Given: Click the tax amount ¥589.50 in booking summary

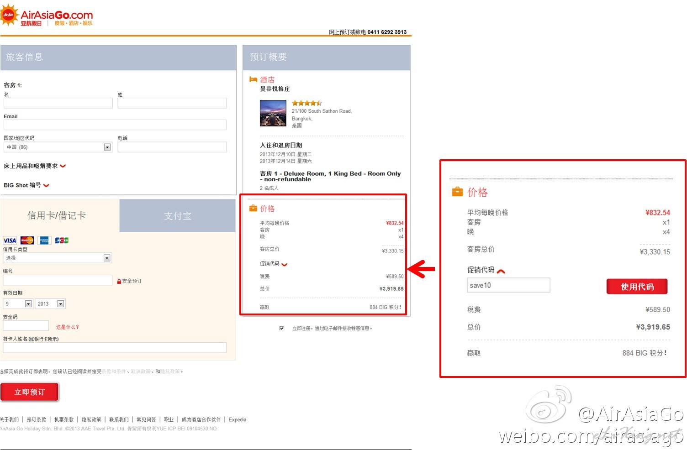Looking at the screenshot, I should (x=395, y=277).
